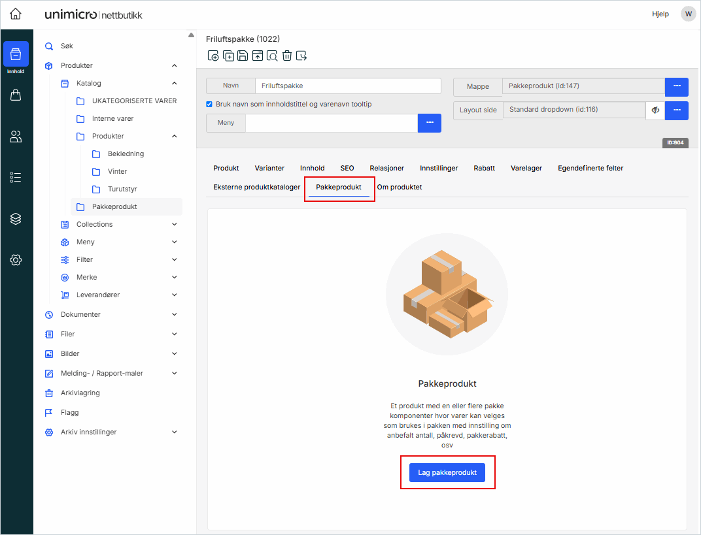Open the shopping bag section in sidebar
The width and height of the screenshot is (701, 535).
click(x=16, y=95)
